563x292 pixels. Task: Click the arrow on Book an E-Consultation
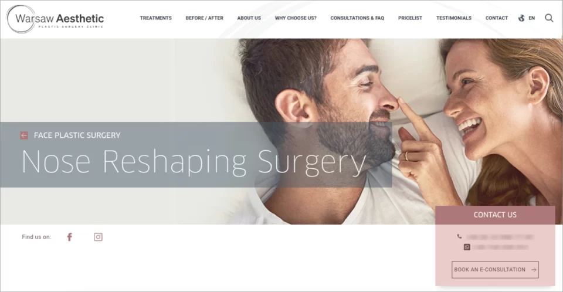[534, 270]
